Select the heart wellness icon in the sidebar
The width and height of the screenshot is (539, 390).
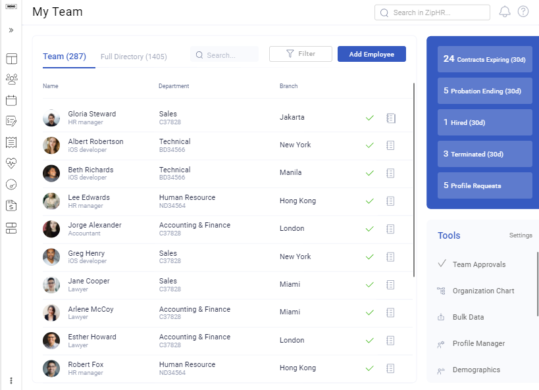(x=11, y=163)
